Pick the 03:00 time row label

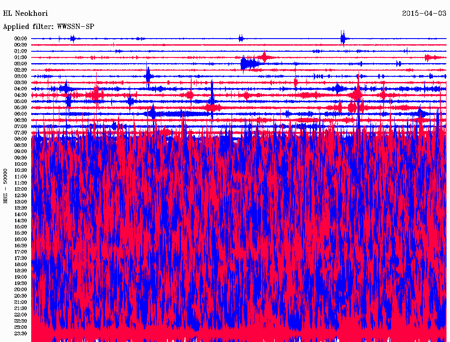coord(21,76)
